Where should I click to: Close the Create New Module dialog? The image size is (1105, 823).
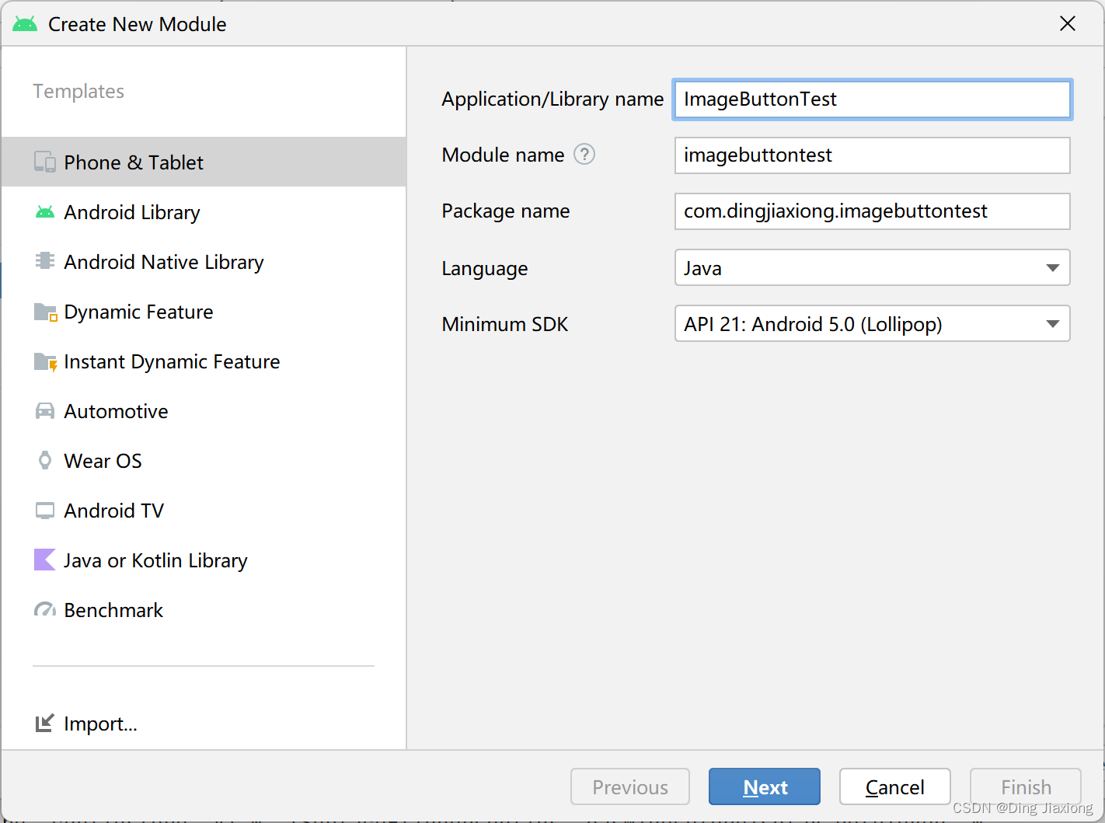tap(1068, 23)
